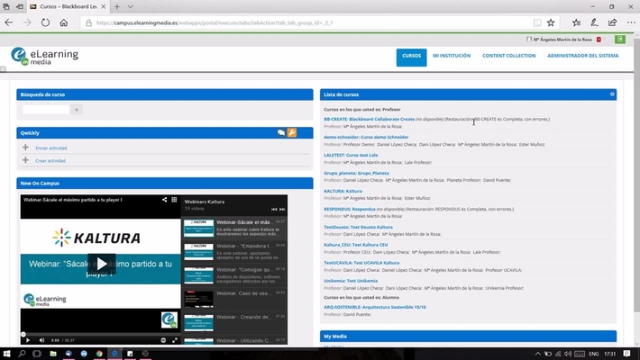Open taskbar search magnifier

pyautogui.click(x=22, y=354)
